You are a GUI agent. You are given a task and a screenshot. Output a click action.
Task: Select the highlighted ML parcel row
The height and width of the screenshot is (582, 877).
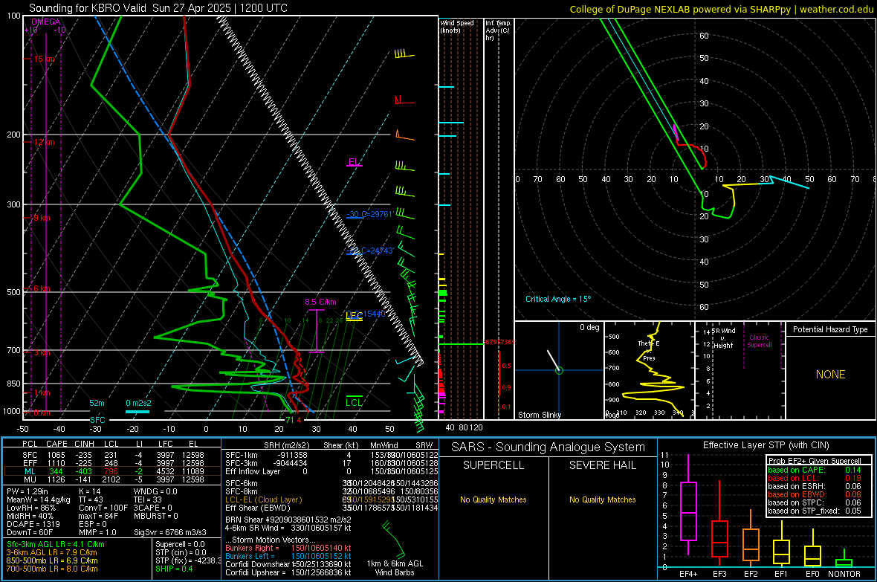(x=112, y=471)
